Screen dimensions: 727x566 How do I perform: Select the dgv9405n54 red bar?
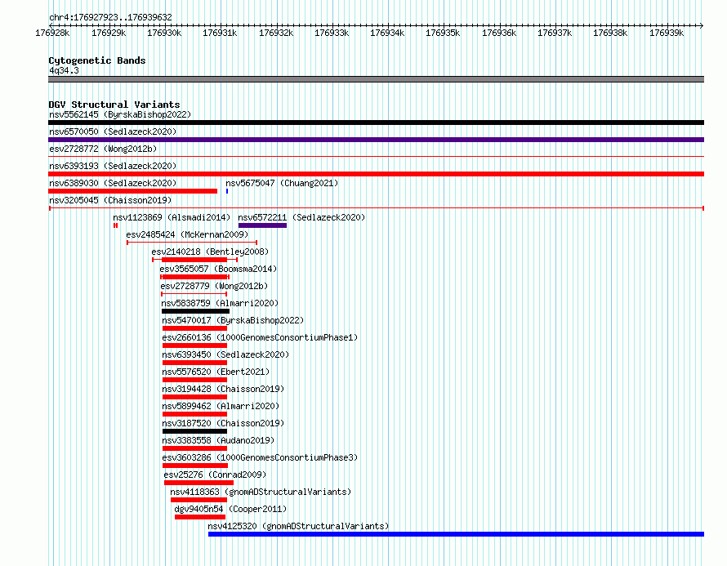click(200, 517)
